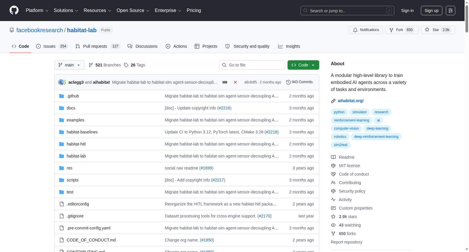
Task: Open the facebookresearch organization link
Action: tap(40, 30)
